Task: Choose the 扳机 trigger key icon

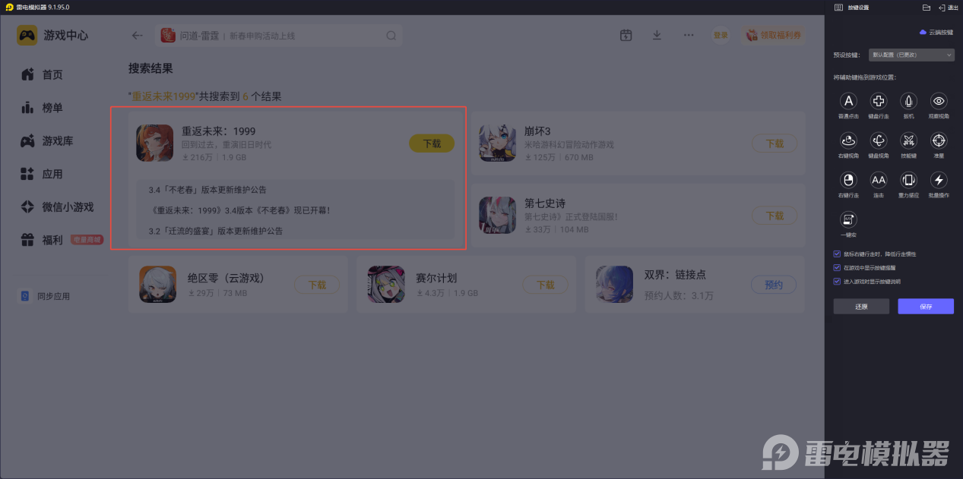Action: click(908, 101)
